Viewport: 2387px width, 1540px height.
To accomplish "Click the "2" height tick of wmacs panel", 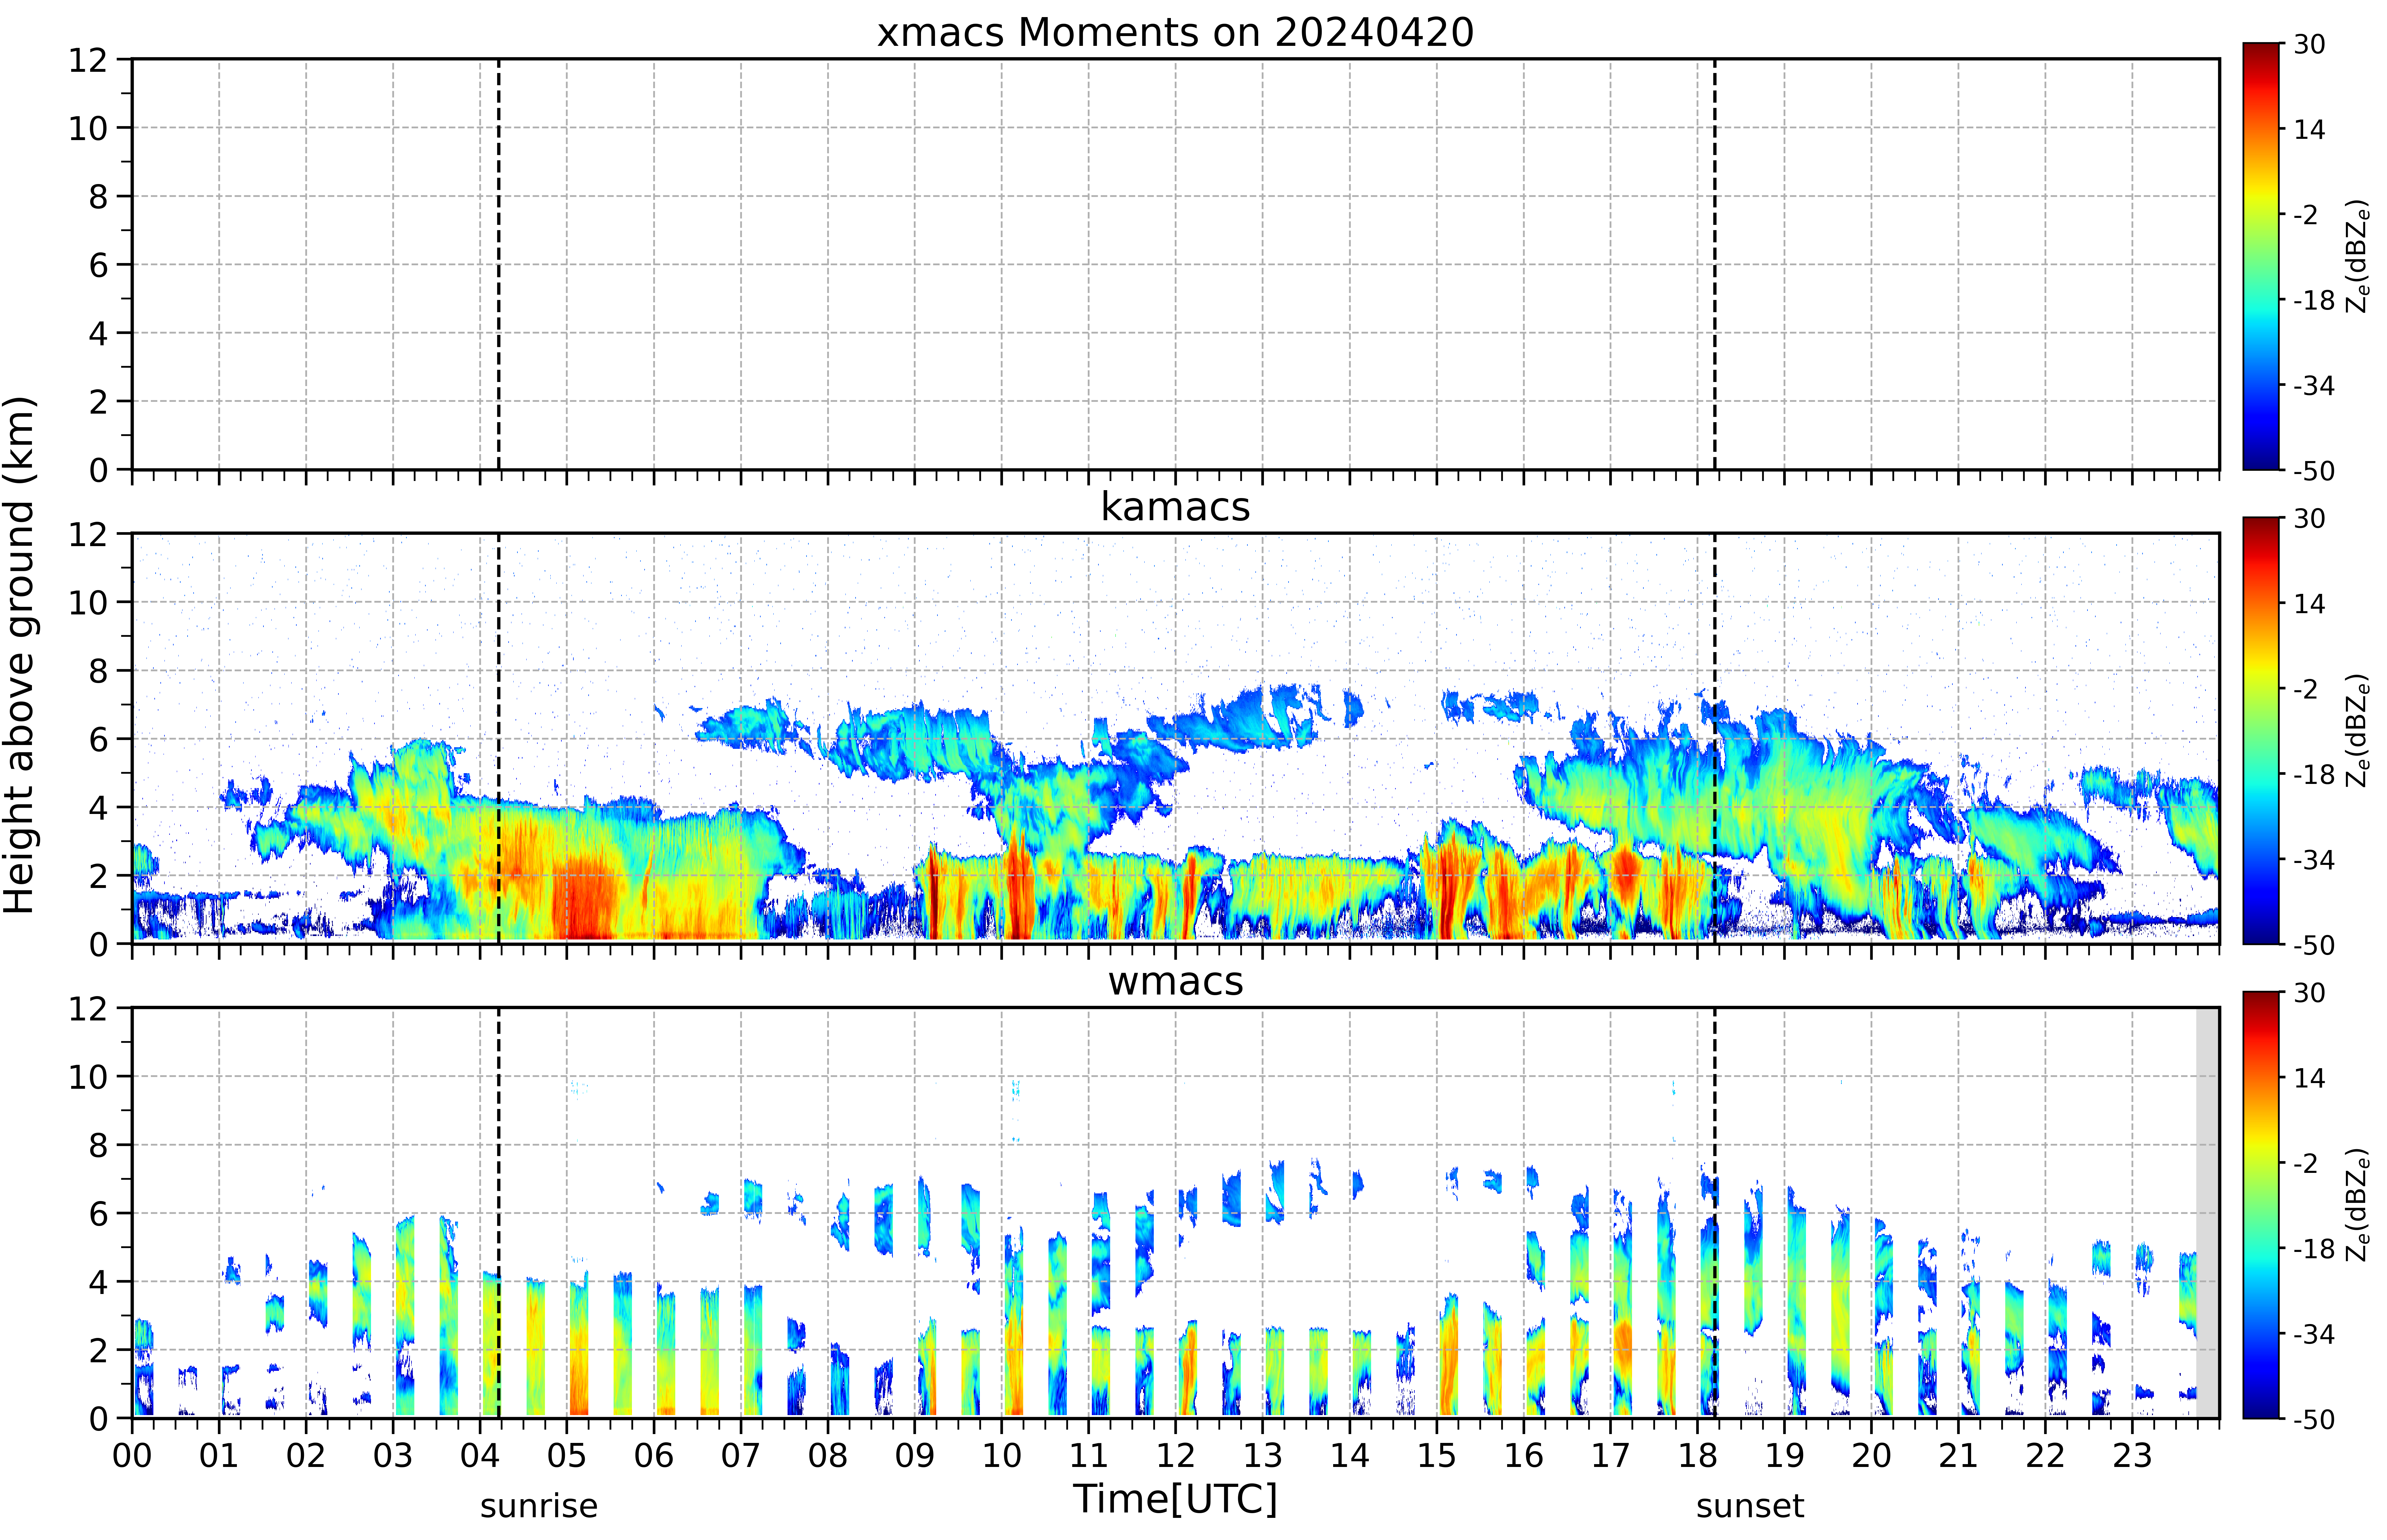I will (x=98, y=1350).
